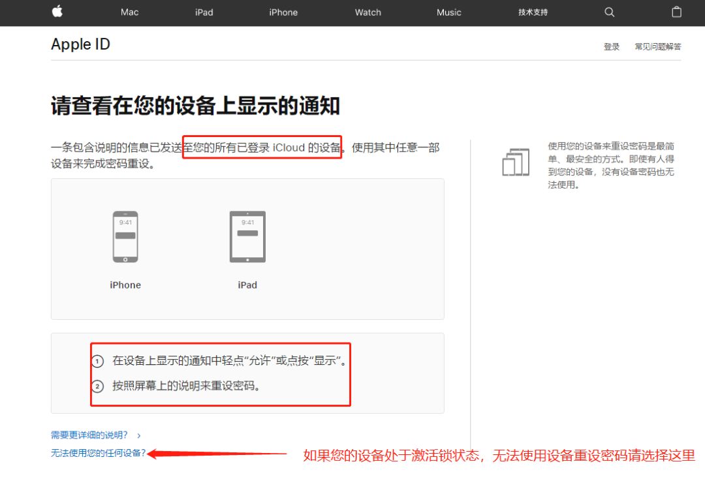Screen dimensions: 705x500
Task: Open the 常见问题解答 link
Action: (x=657, y=46)
